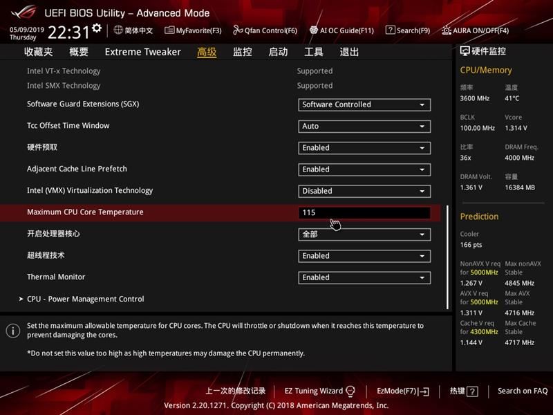Click the CPU/Memory heading

486,71
